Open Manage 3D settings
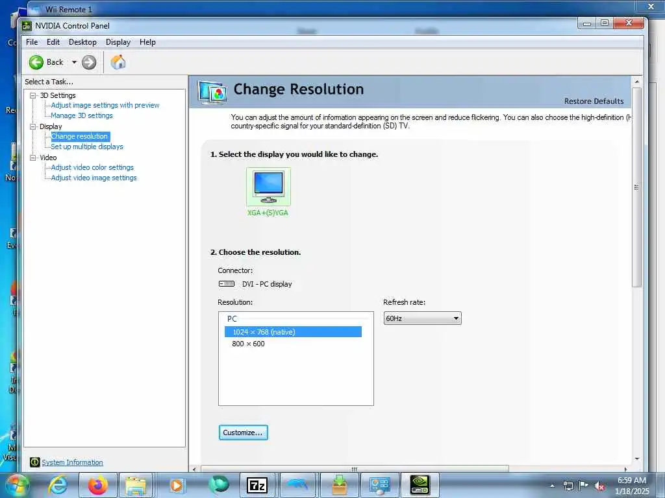This screenshot has width=665, height=498. pyautogui.click(x=82, y=115)
